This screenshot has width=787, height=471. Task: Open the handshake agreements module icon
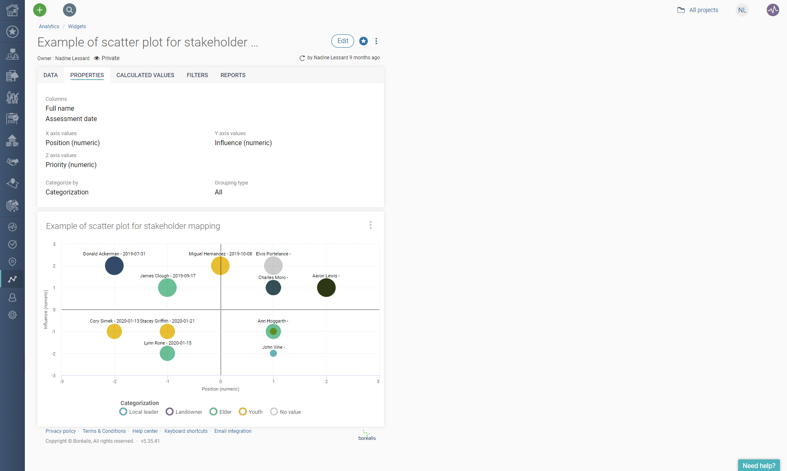click(x=12, y=162)
